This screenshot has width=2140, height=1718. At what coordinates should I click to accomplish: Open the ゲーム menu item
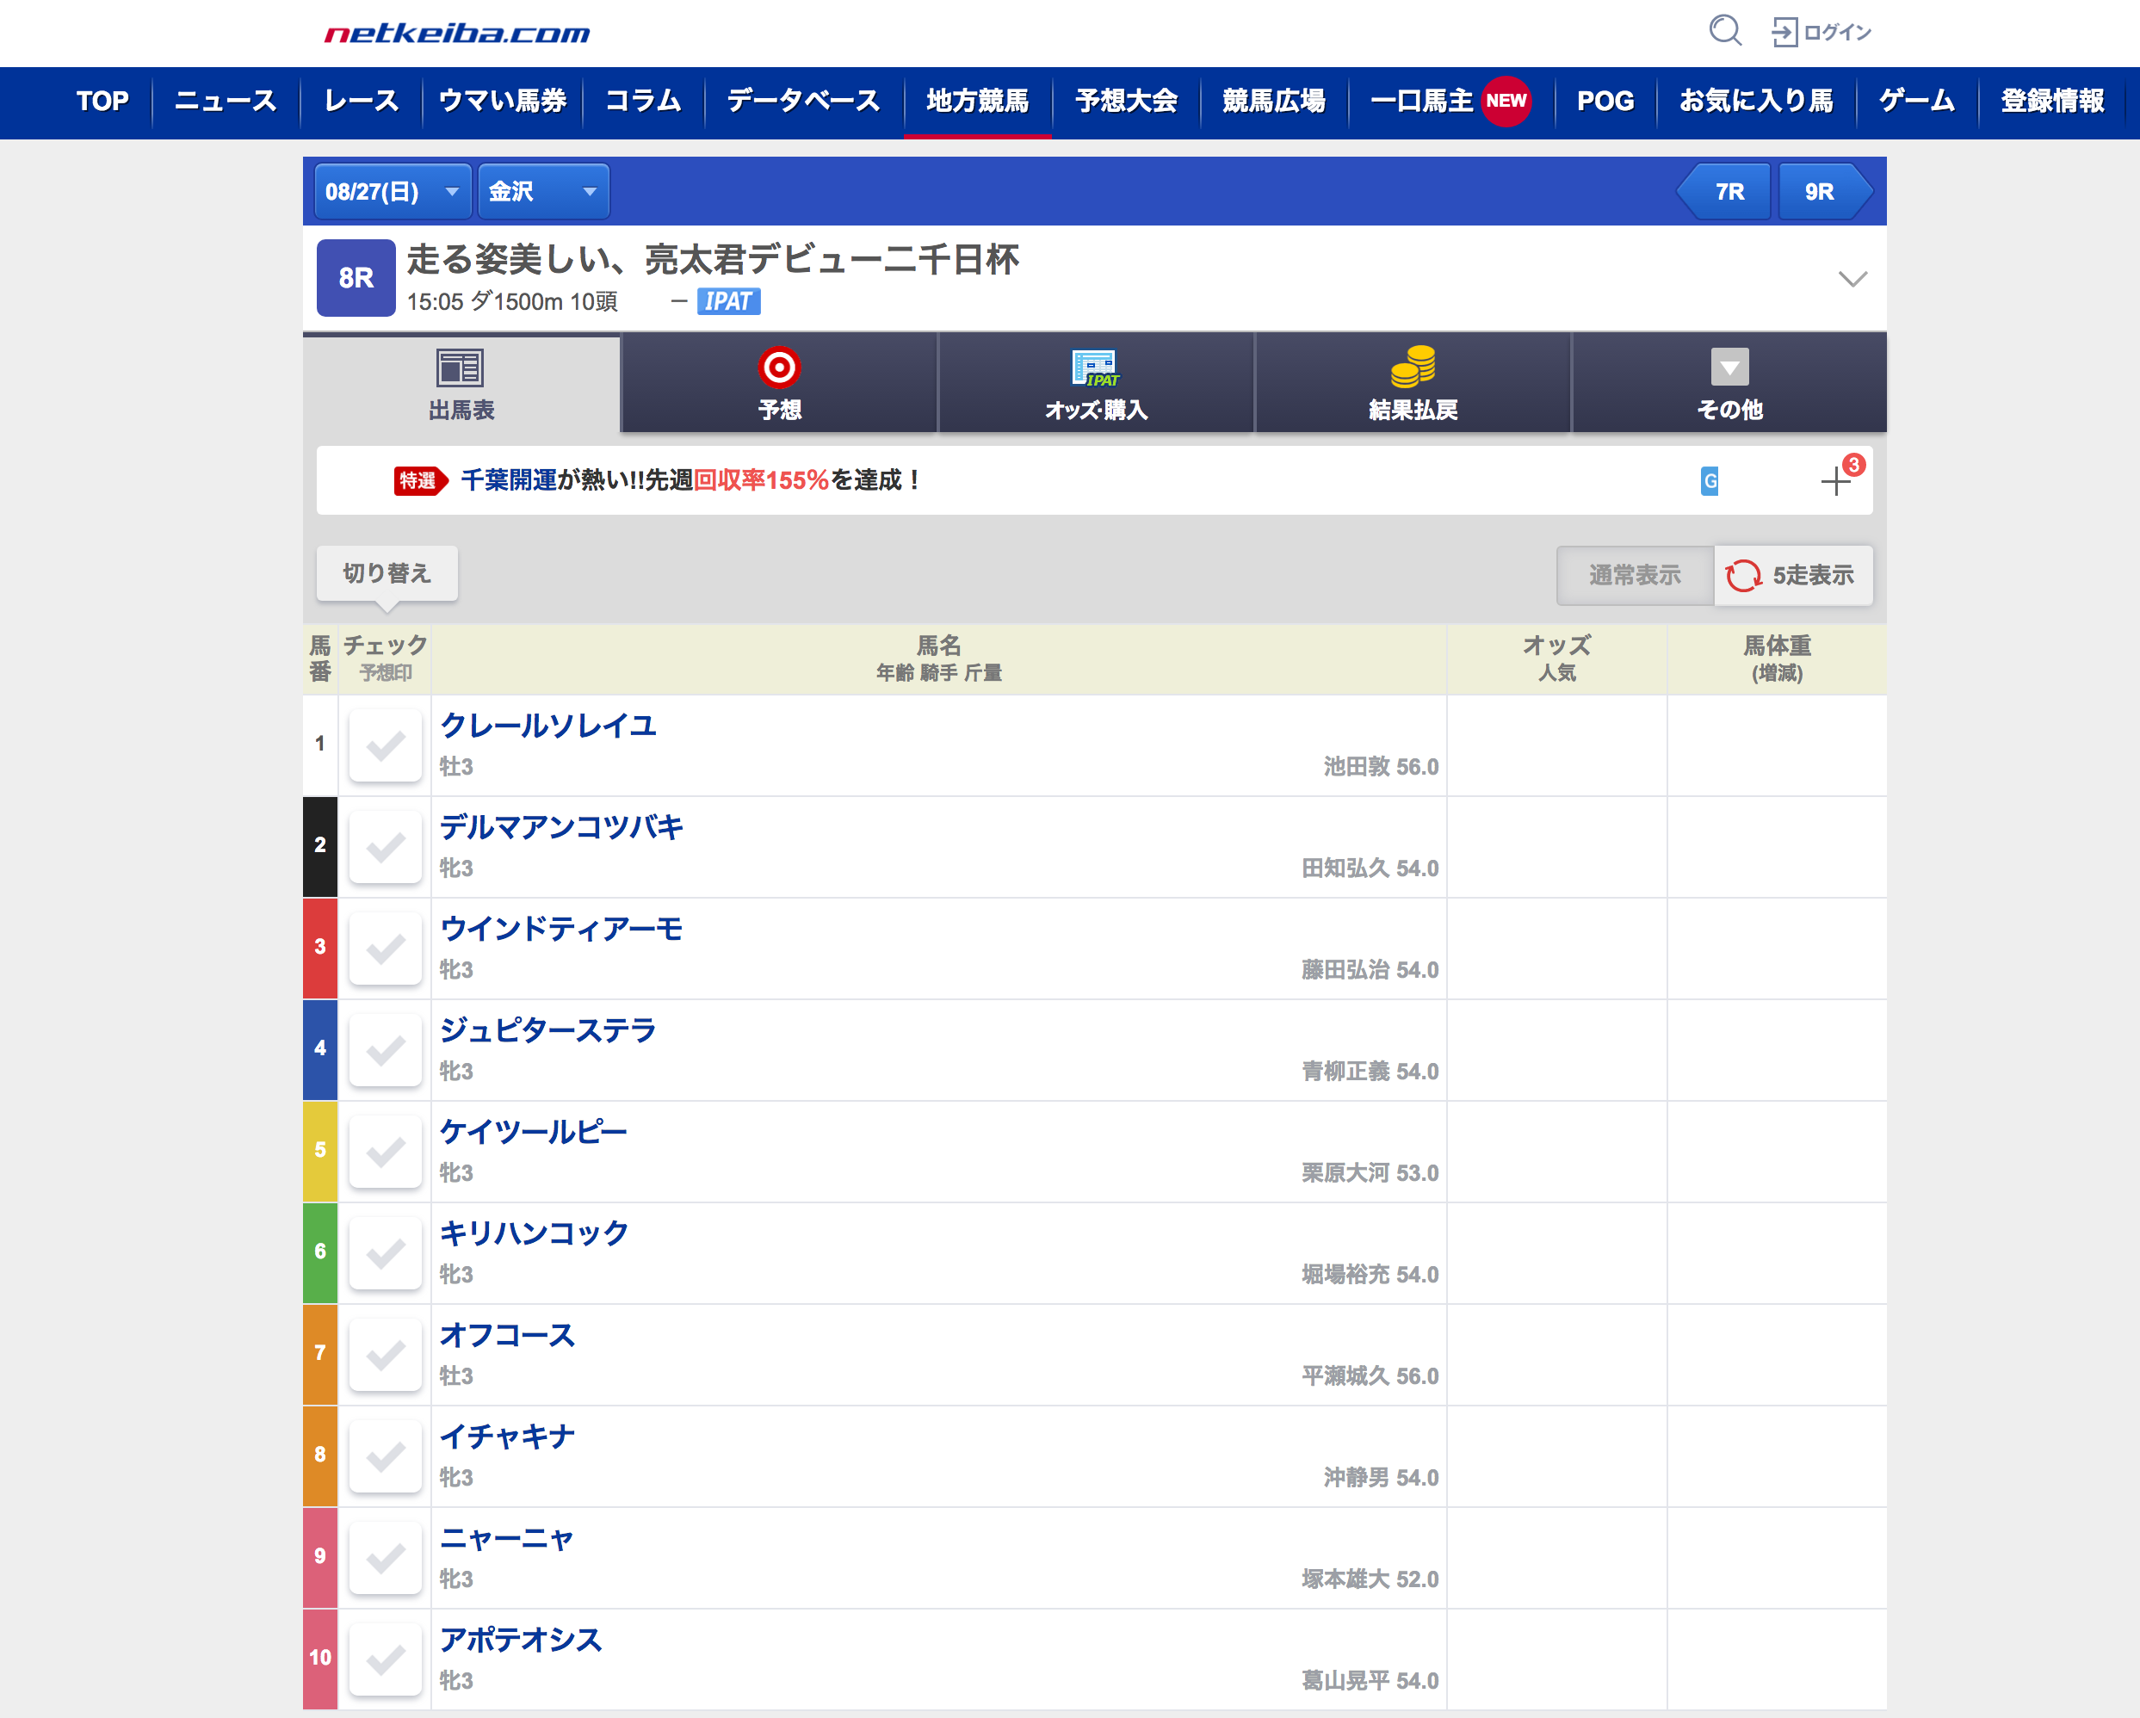1917,102
